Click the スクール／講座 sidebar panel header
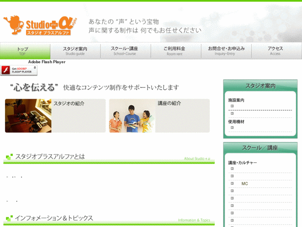302x227 pixels. pos(260,148)
